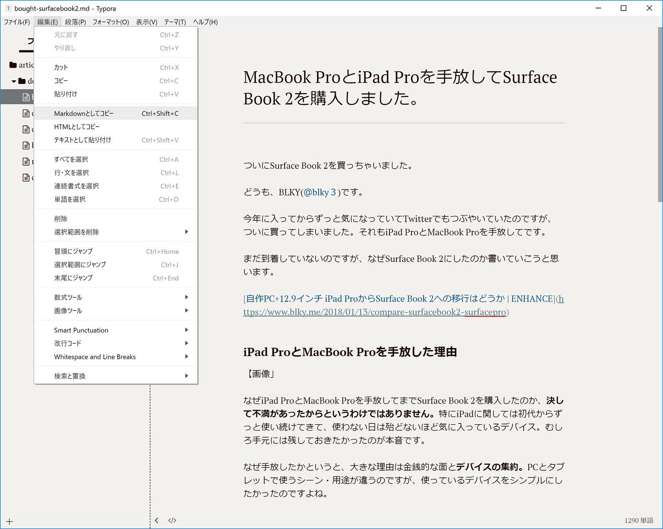Open the ファイル(F) menu
The image size is (663, 529).
(x=17, y=22)
